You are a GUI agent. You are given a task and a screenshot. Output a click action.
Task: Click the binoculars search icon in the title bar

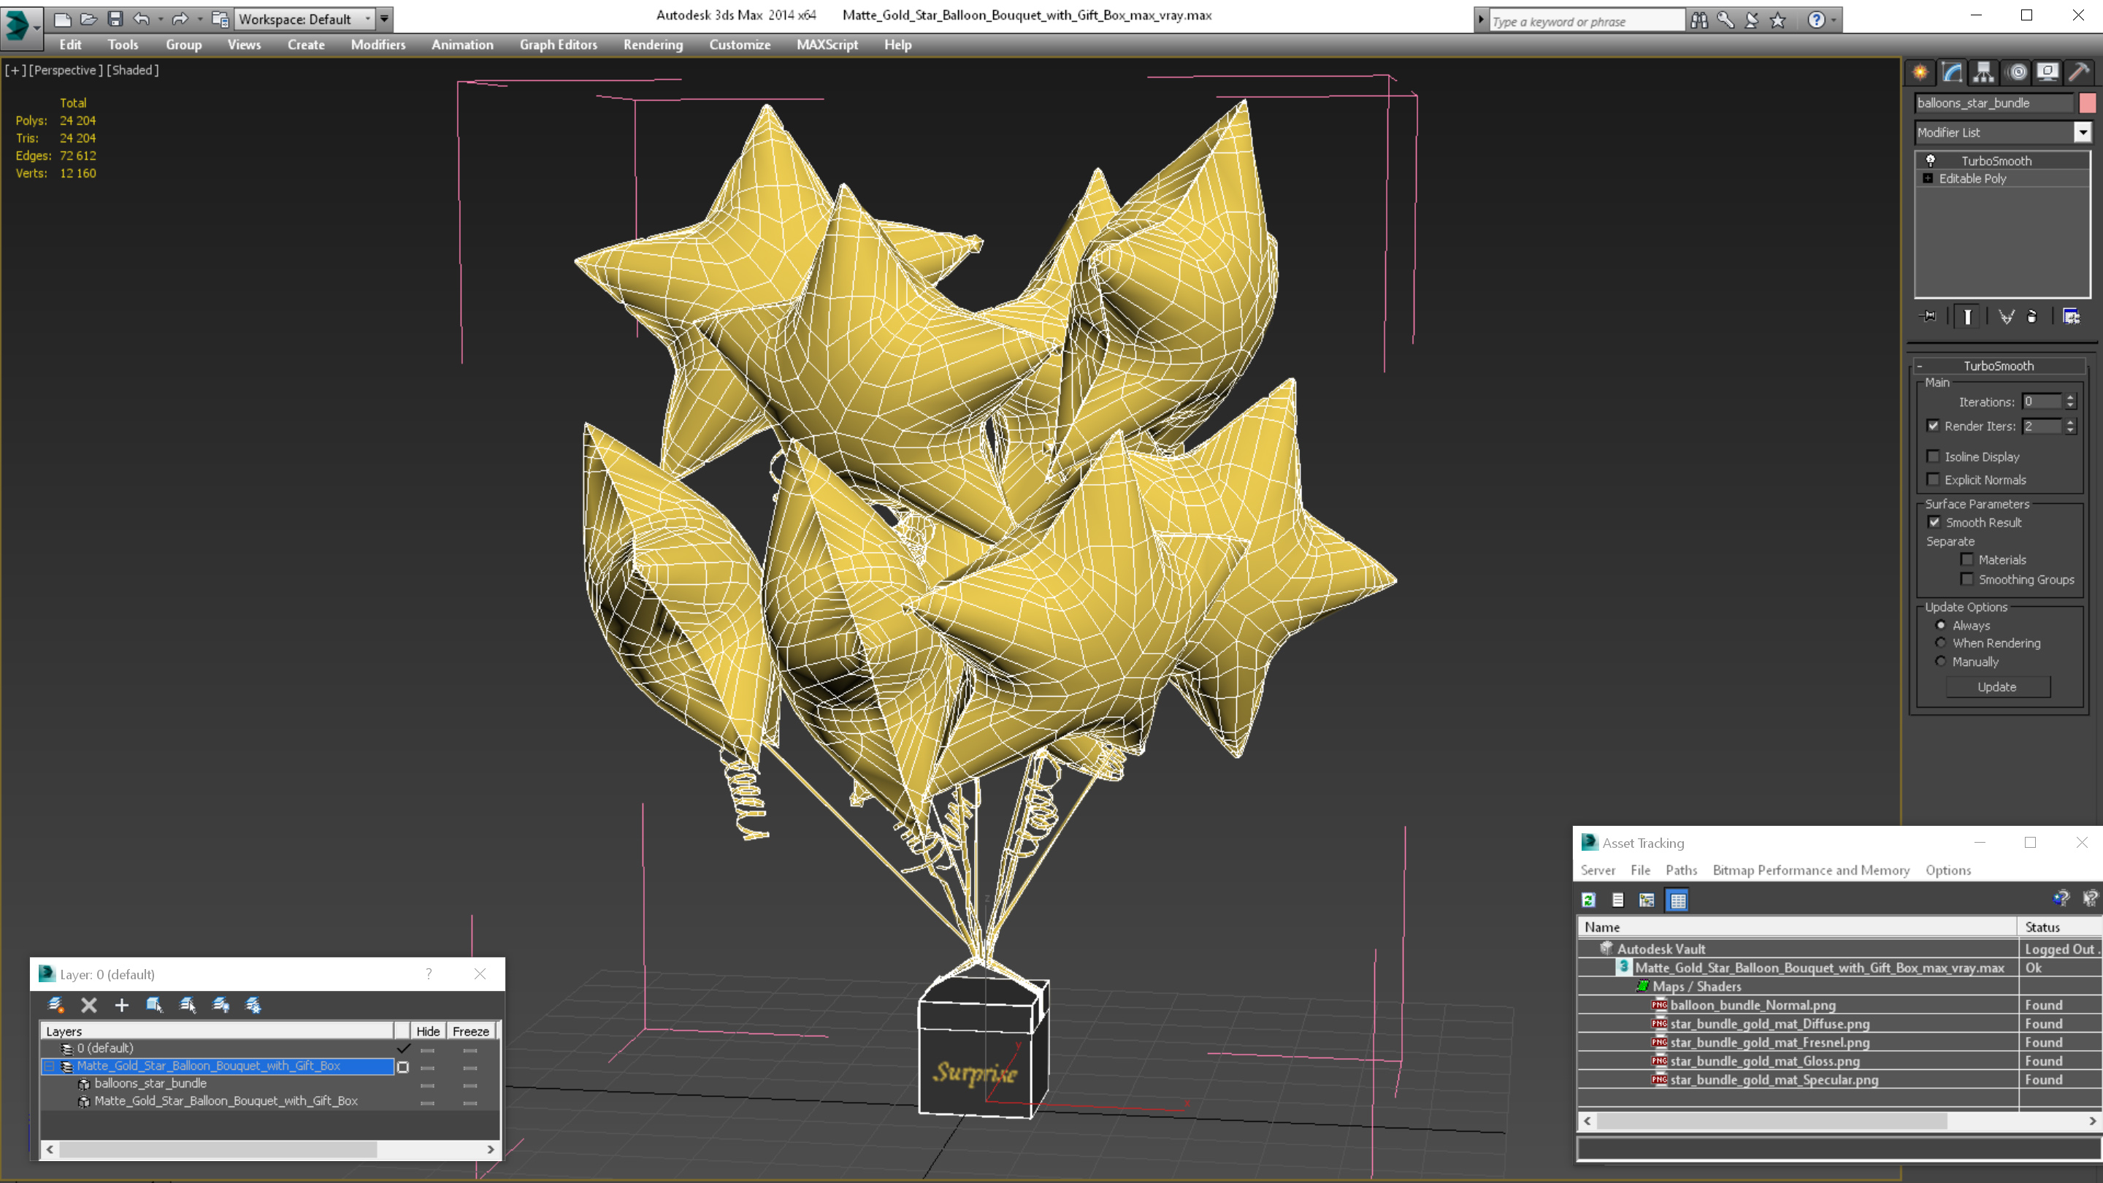point(1699,20)
